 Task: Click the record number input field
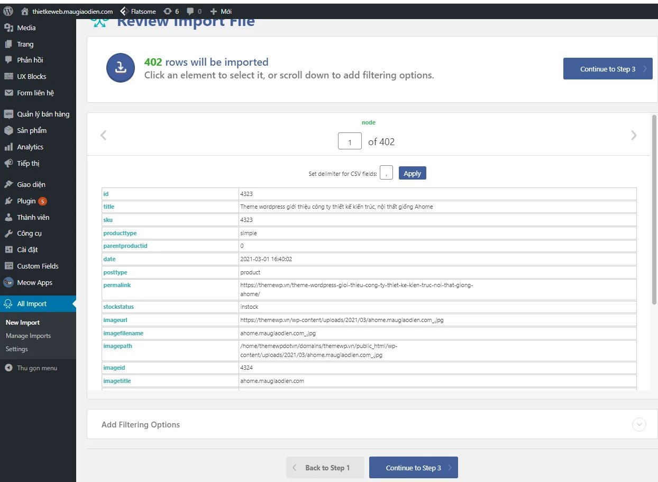coord(350,141)
